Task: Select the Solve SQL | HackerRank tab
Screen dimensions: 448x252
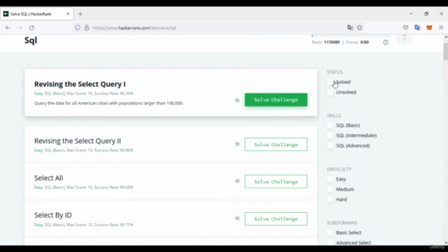Action: point(37,14)
